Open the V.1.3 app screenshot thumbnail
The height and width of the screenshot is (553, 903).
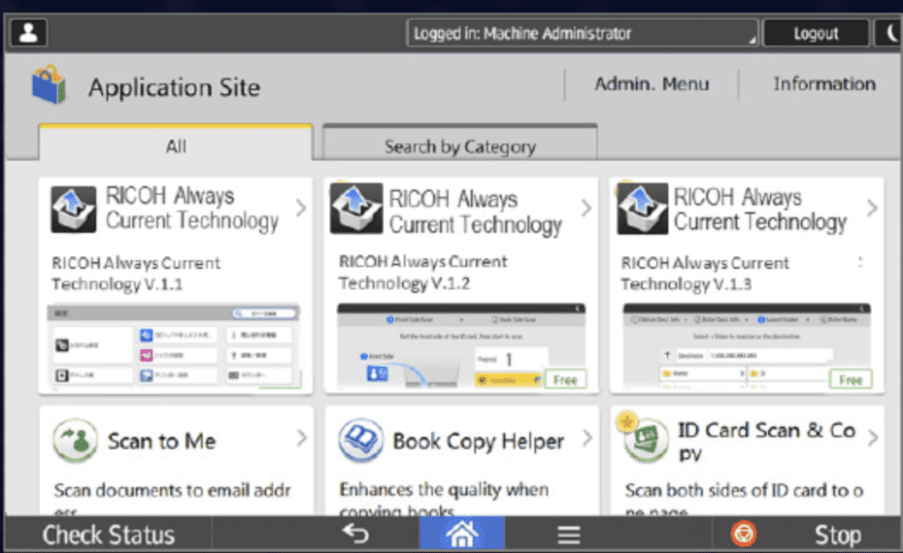click(747, 346)
